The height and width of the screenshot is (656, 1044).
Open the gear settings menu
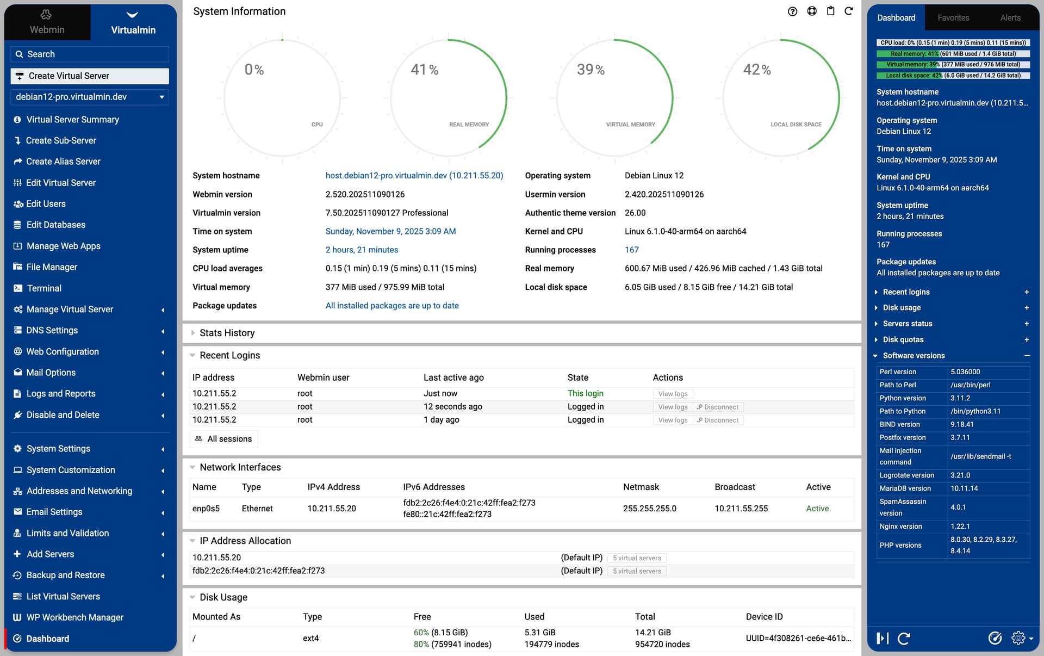1018,638
